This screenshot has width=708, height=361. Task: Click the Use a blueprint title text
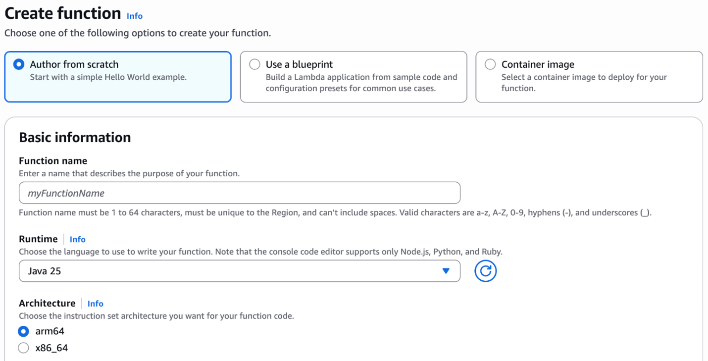[x=299, y=64]
